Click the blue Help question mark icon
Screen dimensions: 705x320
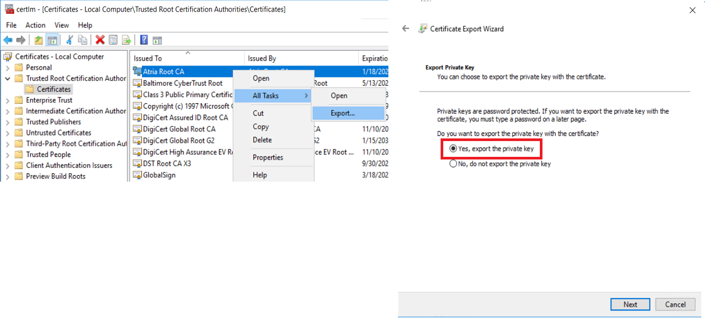point(144,40)
